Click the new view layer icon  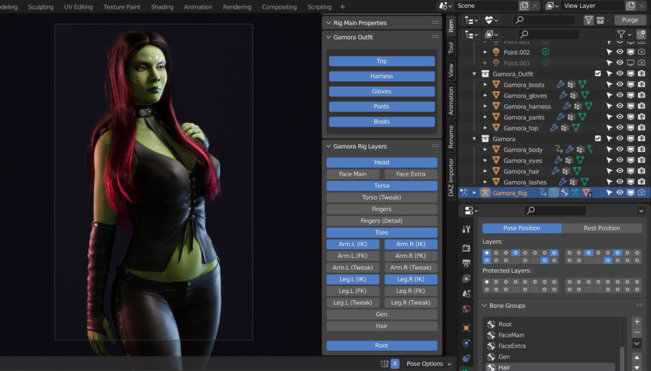pyautogui.click(x=631, y=6)
